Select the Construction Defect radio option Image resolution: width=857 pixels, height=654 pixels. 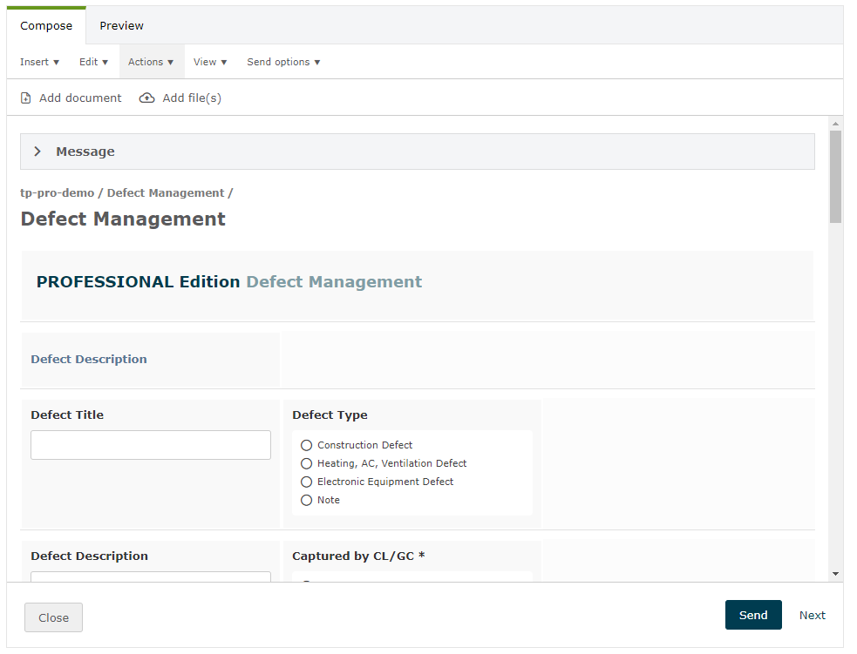coord(306,446)
